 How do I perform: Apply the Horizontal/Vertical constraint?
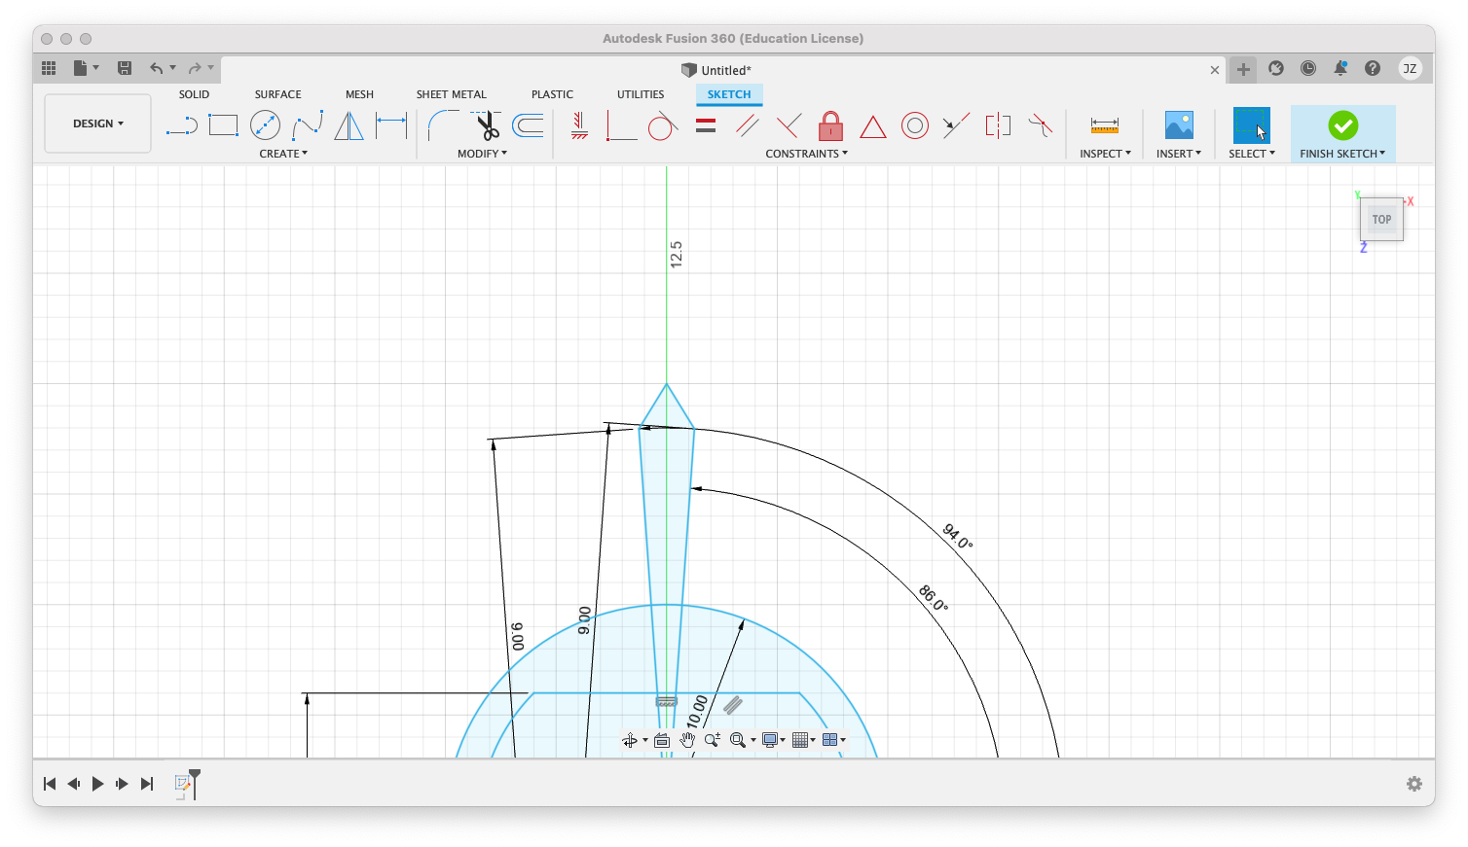[x=579, y=125]
